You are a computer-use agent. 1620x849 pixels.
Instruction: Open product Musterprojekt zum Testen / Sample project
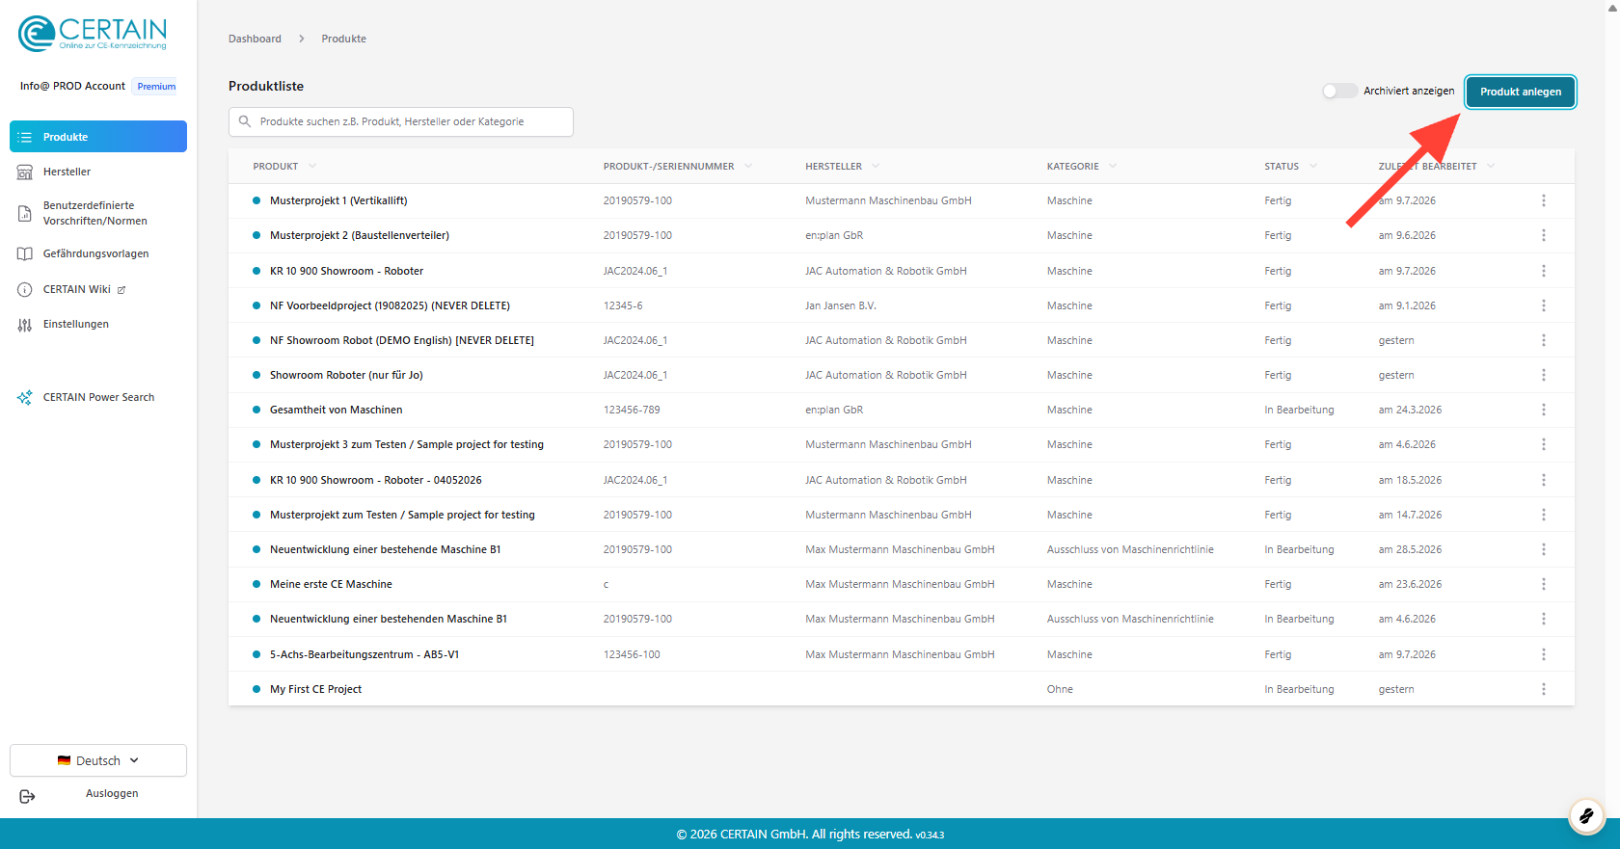(402, 515)
